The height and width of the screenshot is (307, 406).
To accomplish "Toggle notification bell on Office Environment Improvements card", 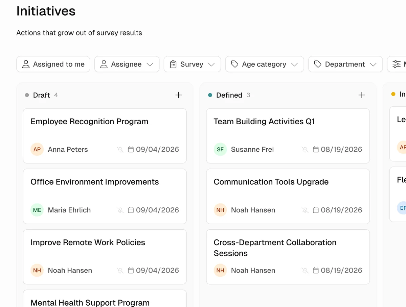I will click(x=120, y=210).
